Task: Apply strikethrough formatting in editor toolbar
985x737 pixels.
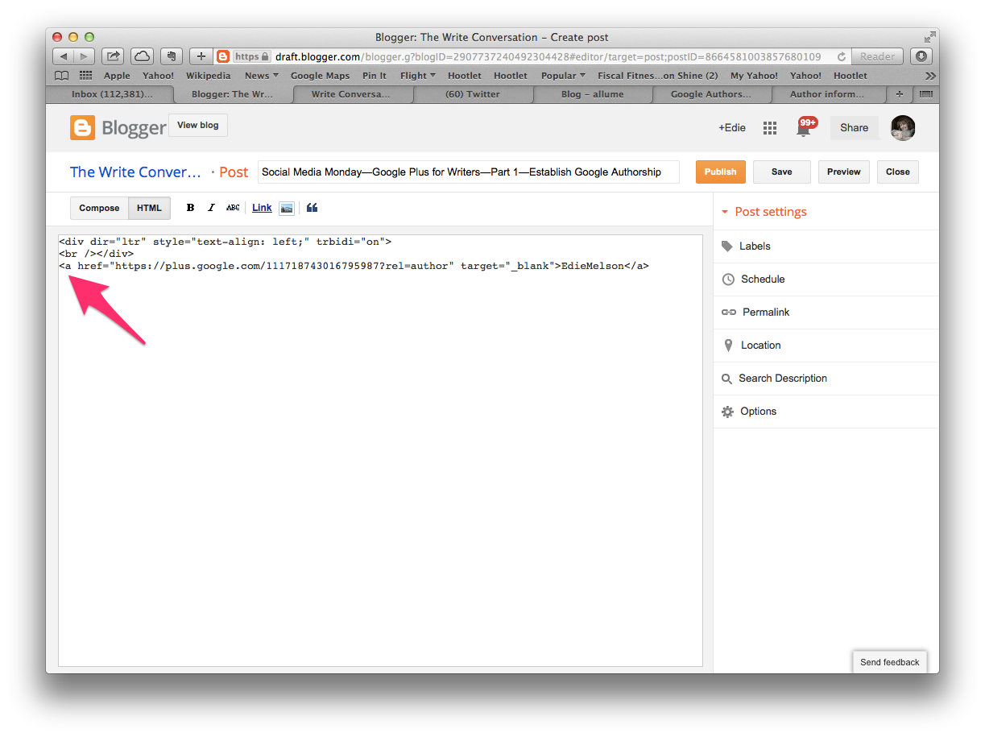Action: pyautogui.click(x=233, y=208)
